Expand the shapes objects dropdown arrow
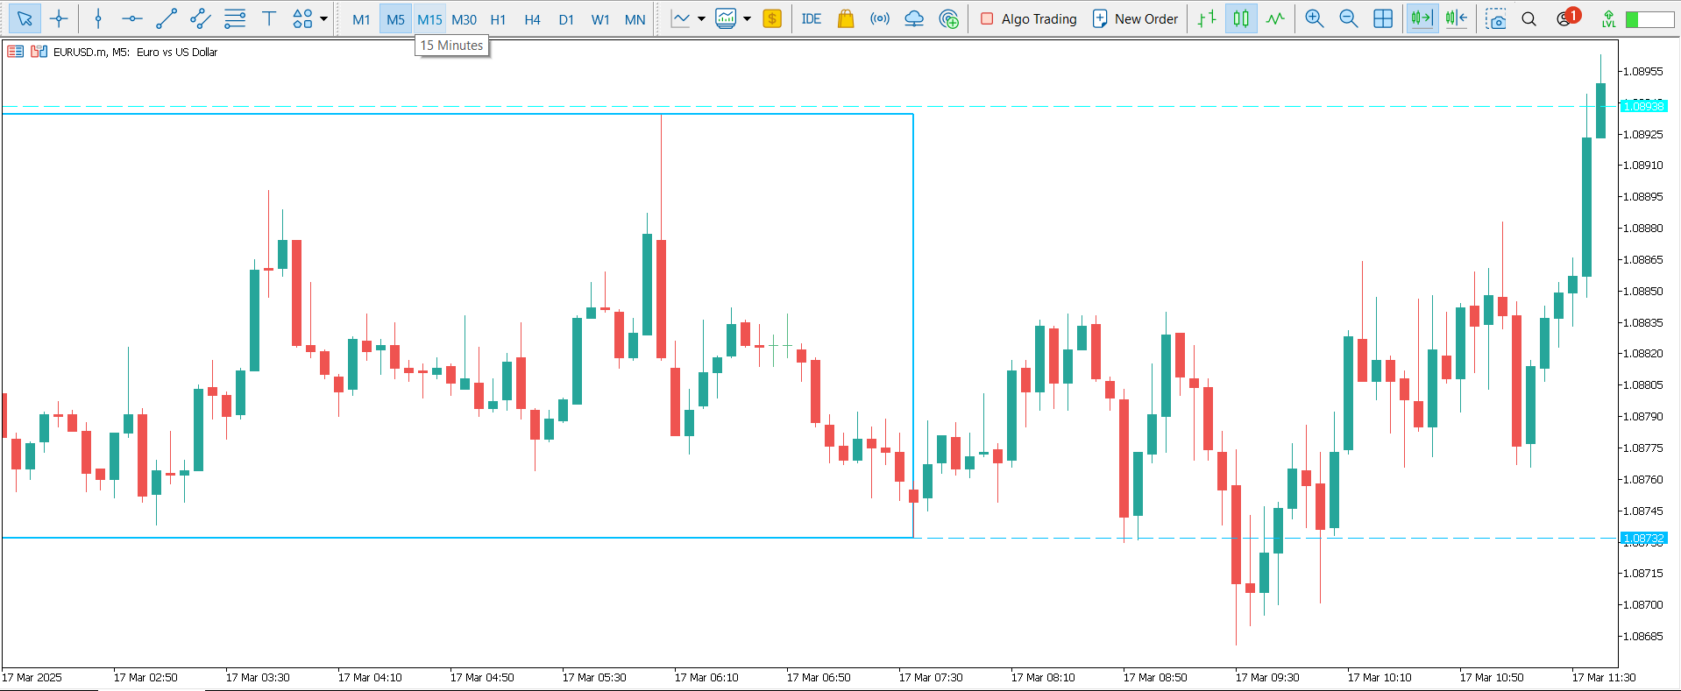Viewport: 1681px width, 691px height. point(324,18)
